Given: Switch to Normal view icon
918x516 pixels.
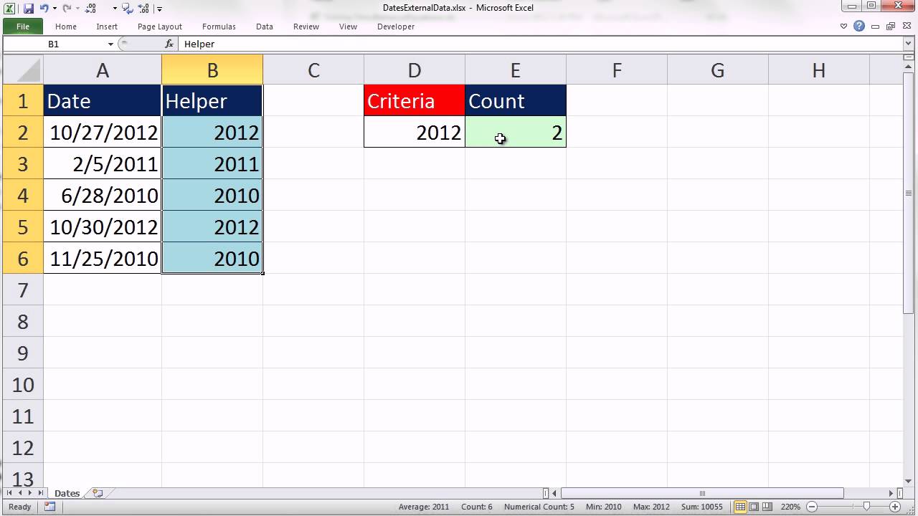Looking at the screenshot, I should (x=742, y=507).
